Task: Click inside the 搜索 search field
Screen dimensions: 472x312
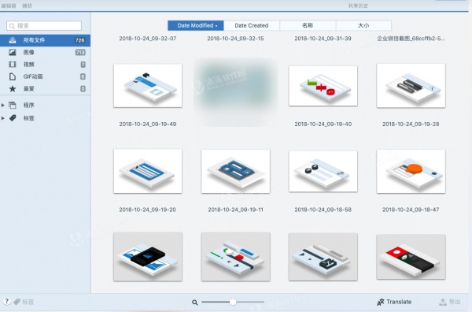Action: (44, 26)
